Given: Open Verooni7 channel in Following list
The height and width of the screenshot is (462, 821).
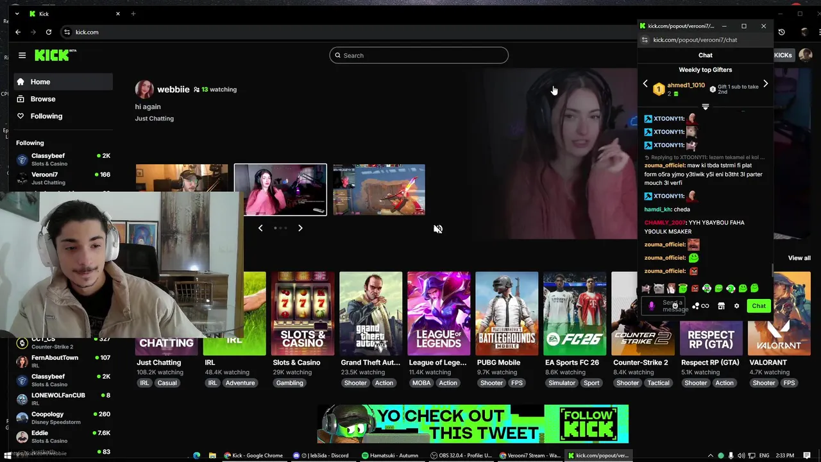Looking at the screenshot, I should tap(63, 178).
